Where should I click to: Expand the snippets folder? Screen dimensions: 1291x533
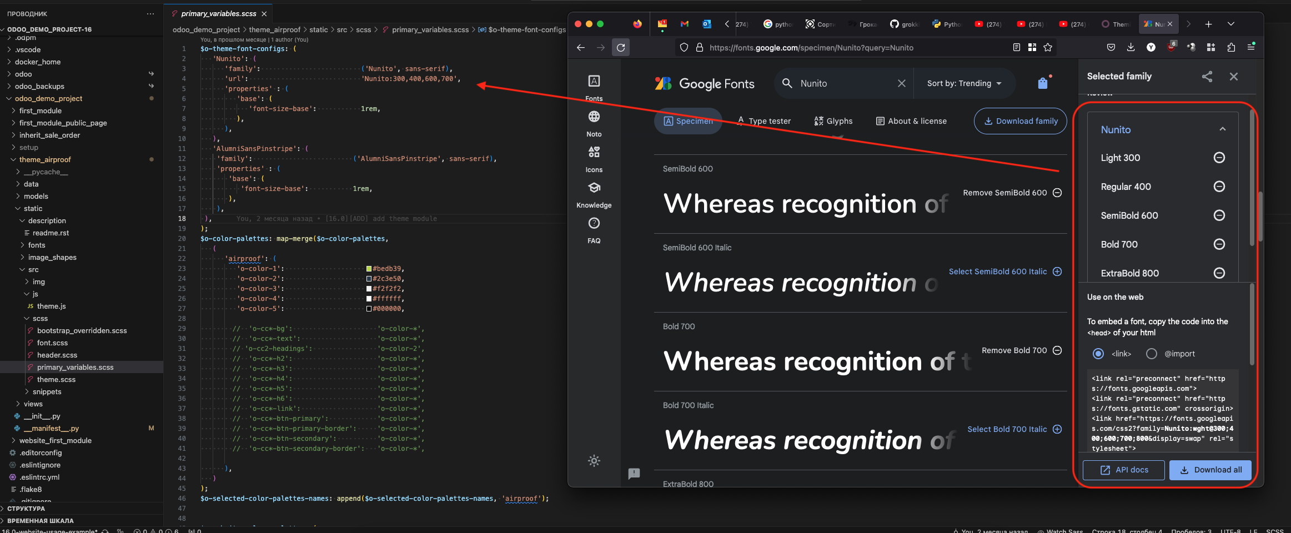[x=47, y=391]
